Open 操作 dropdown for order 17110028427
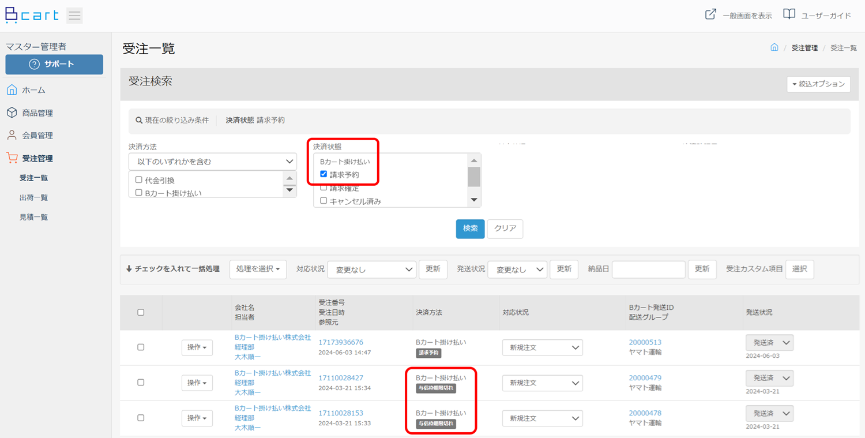Image resolution: width=865 pixels, height=438 pixels. (x=197, y=383)
